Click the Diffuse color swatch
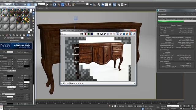 coord(10,52)
